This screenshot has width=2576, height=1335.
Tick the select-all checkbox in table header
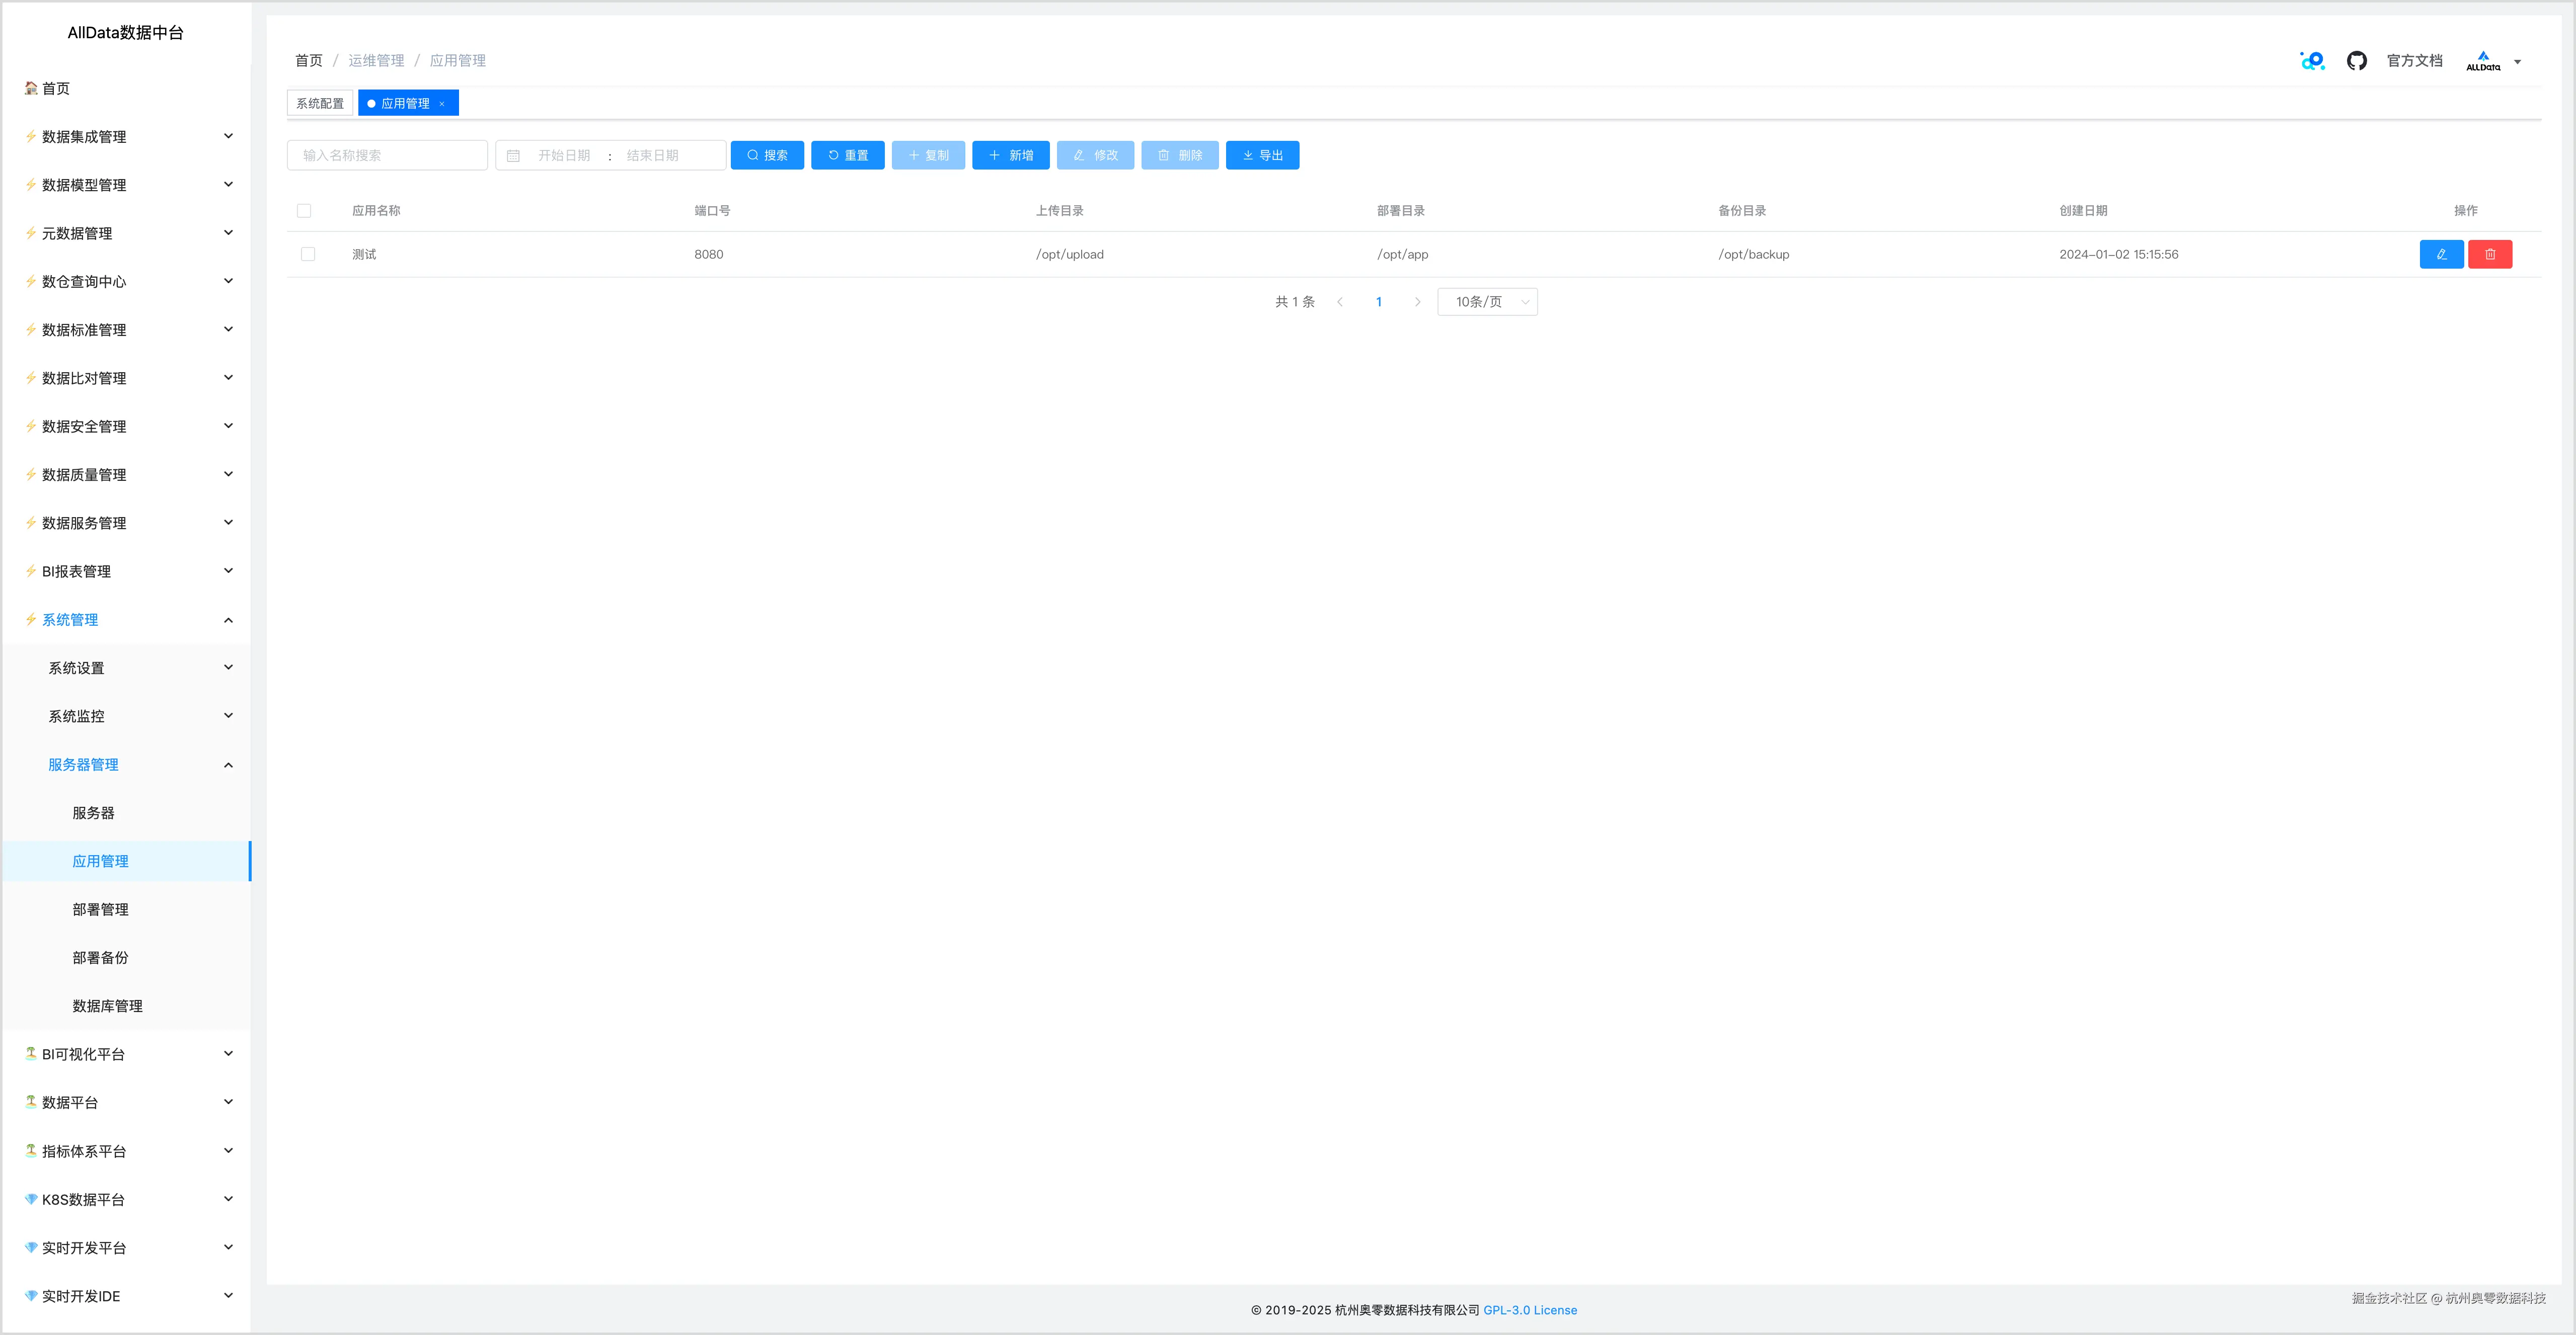click(x=304, y=211)
